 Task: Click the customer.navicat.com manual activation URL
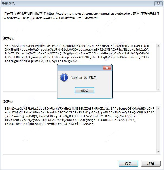click(88, 14)
